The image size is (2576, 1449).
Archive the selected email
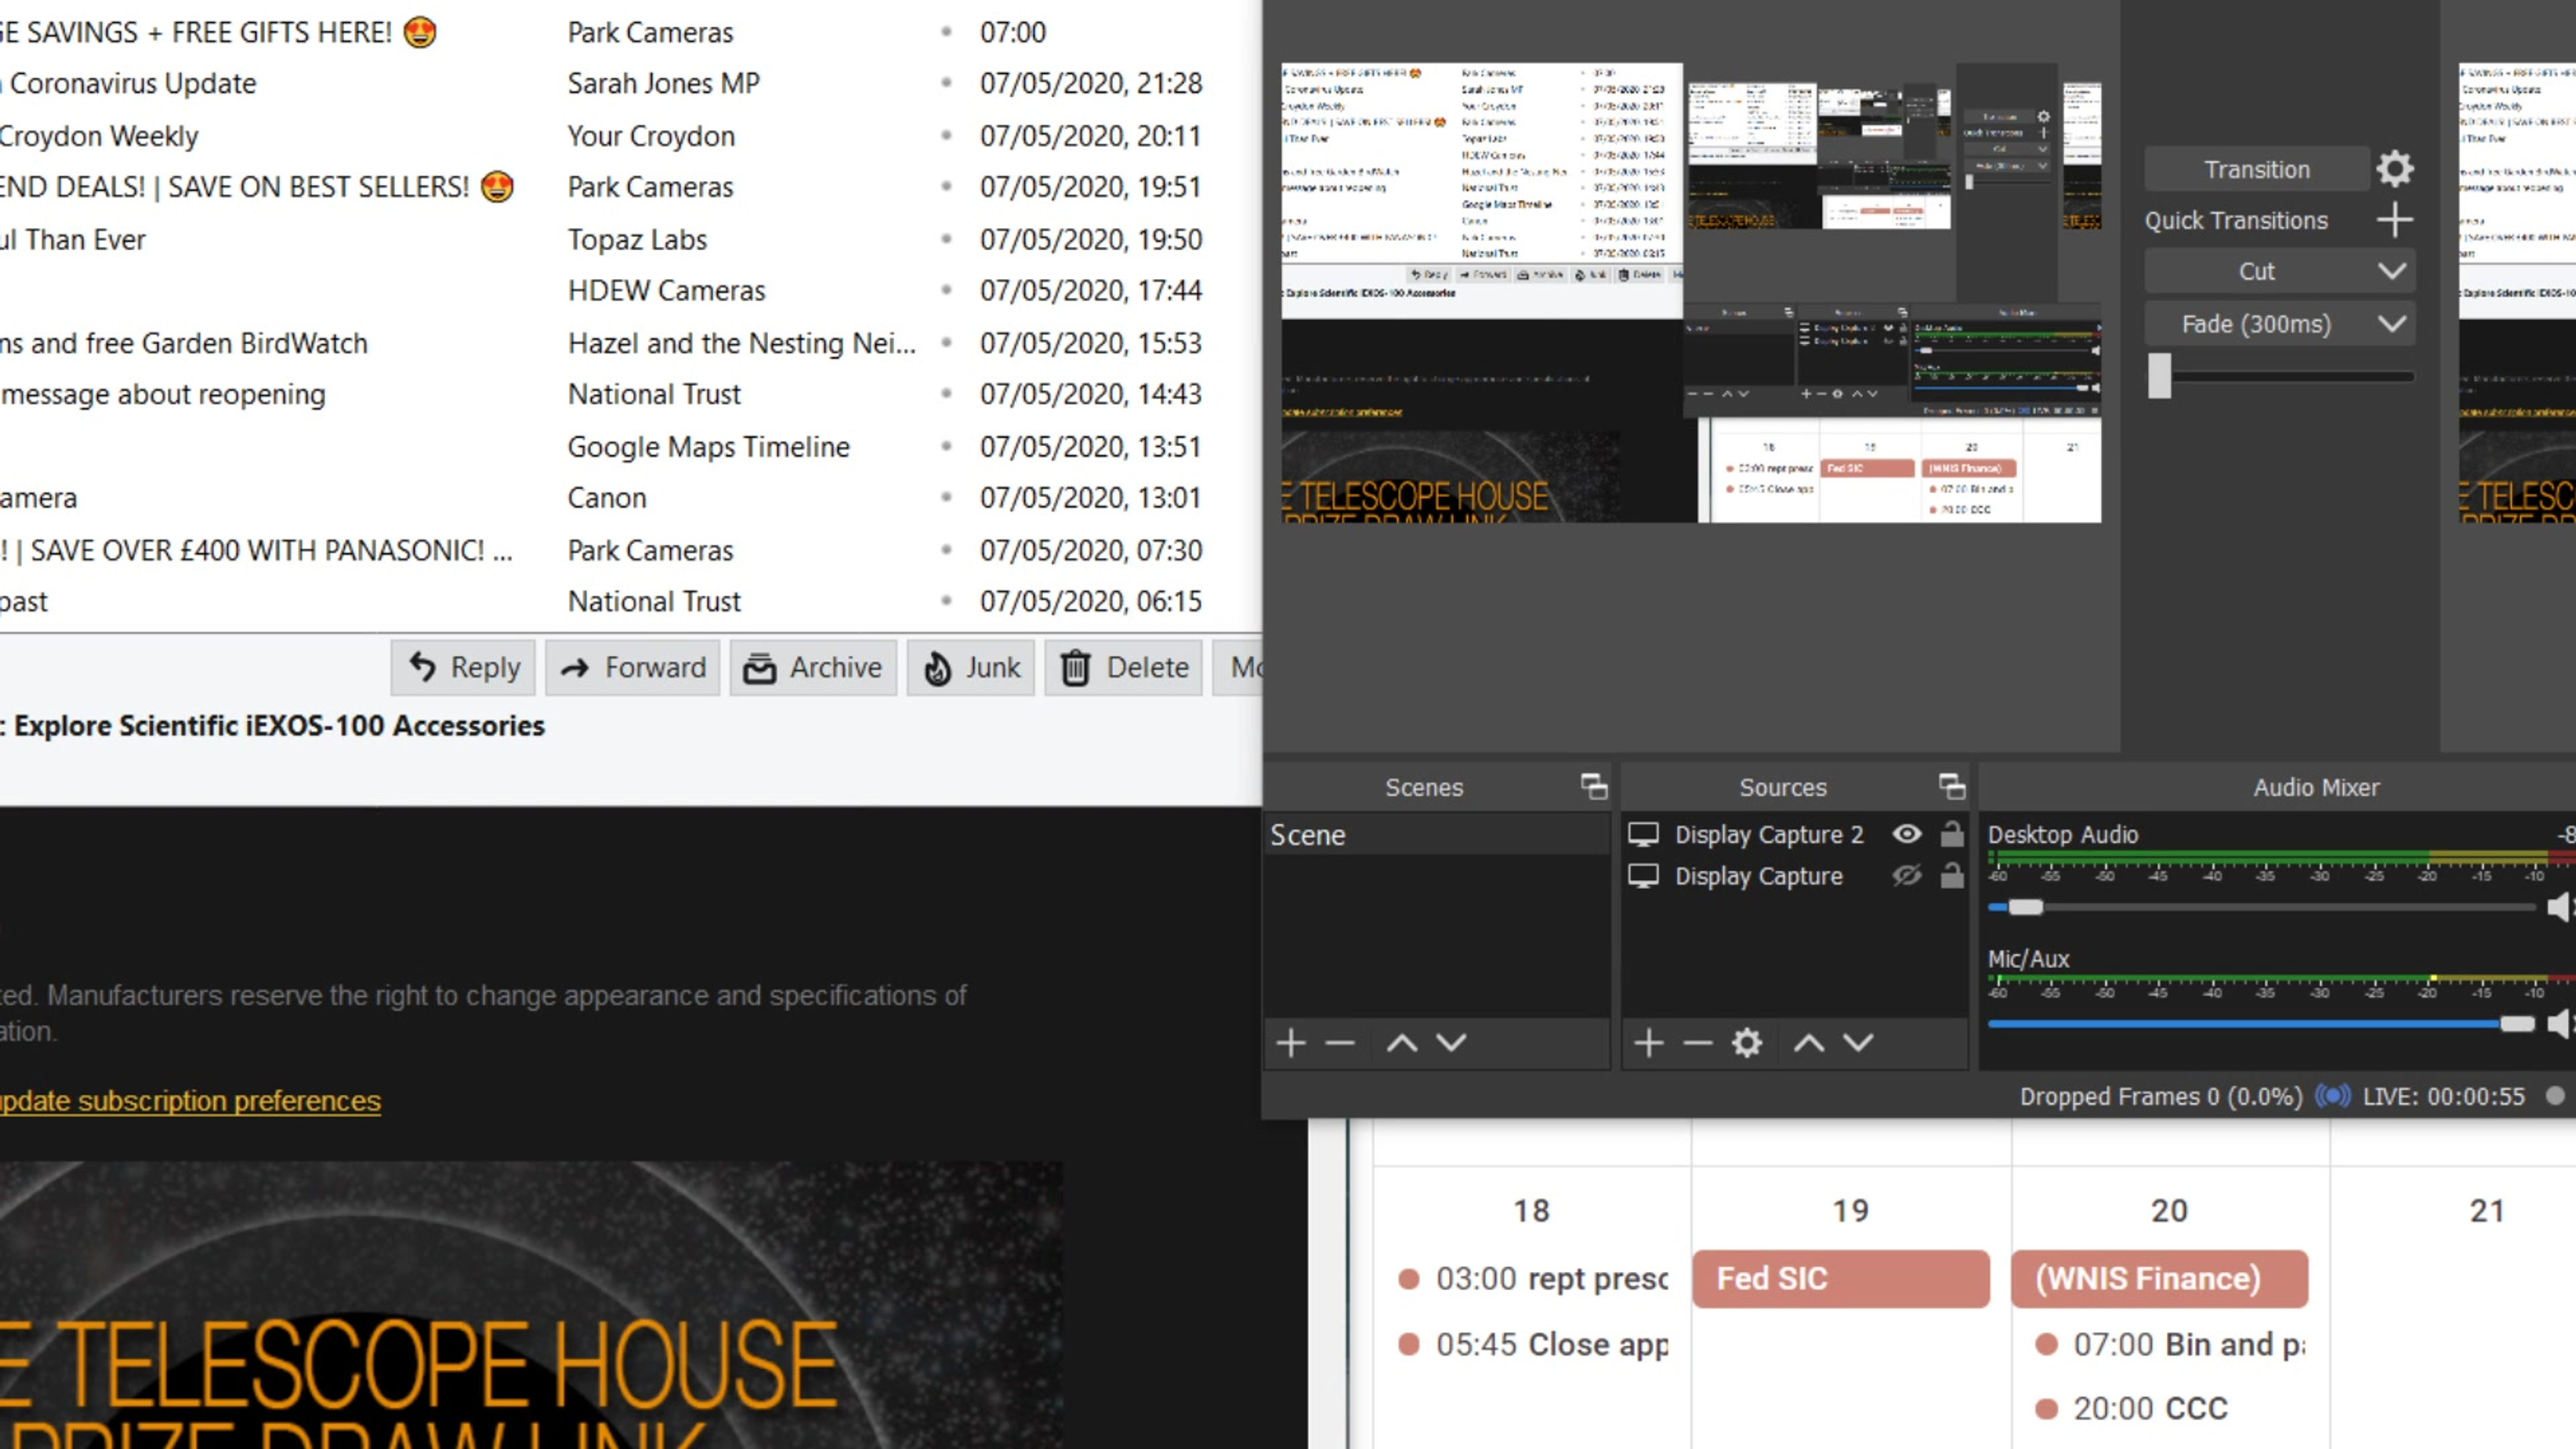[813, 667]
